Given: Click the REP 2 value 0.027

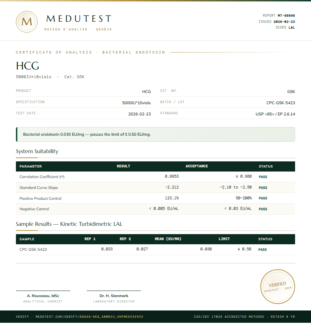Looking at the screenshot, I should (x=142, y=249).
